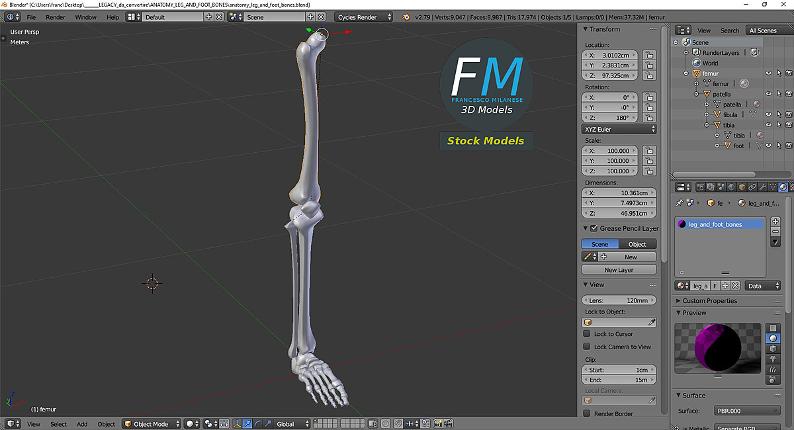Enable Lock Camera to View checkbox
Image resolution: width=794 pixels, height=430 pixels.
tap(587, 347)
